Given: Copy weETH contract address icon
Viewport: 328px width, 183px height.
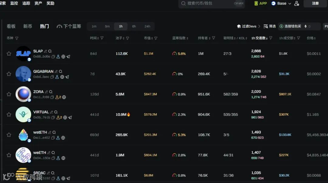Looking at the screenshot, I should [x=53, y=158].
